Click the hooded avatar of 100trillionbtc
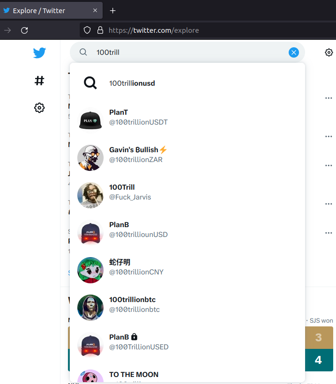 (90, 308)
